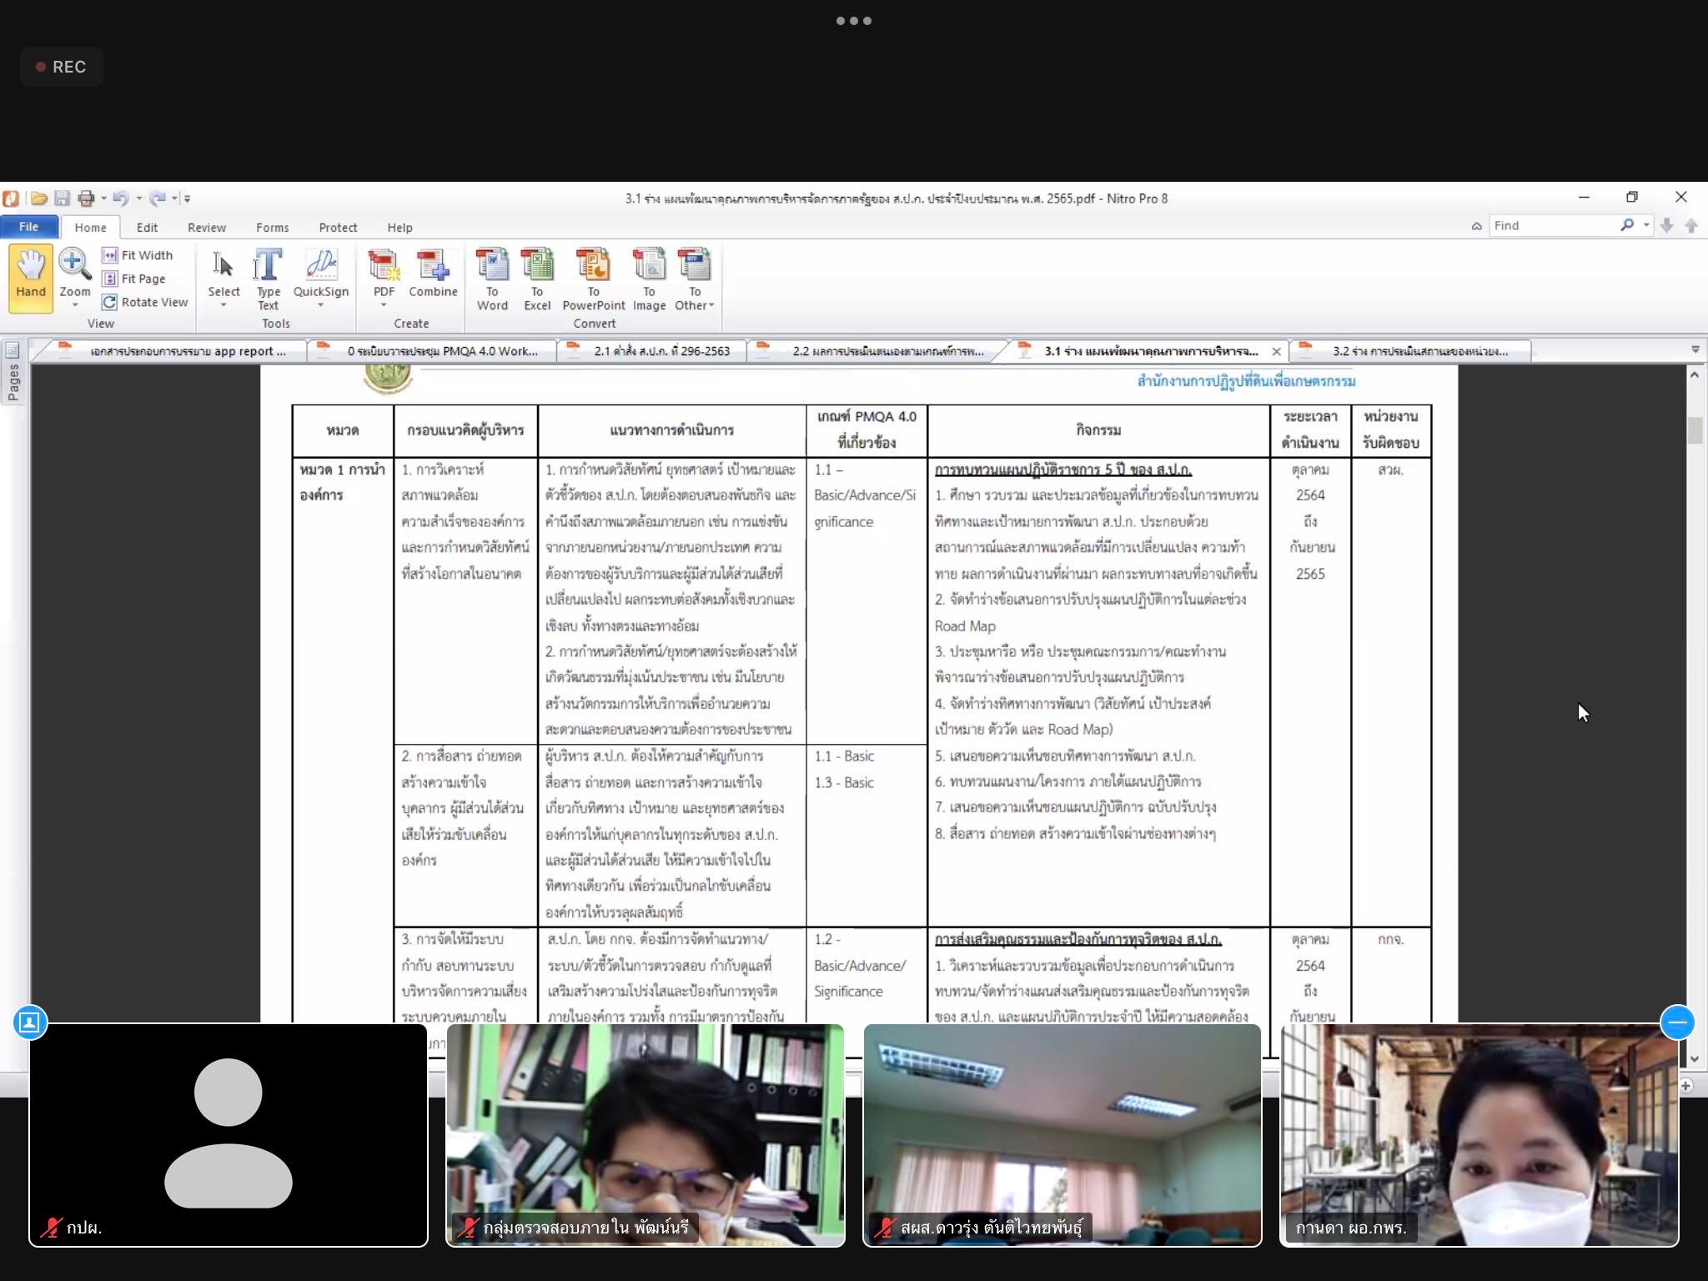Convert document To PowerPoint
The height and width of the screenshot is (1281, 1708).
coord(594,279)
